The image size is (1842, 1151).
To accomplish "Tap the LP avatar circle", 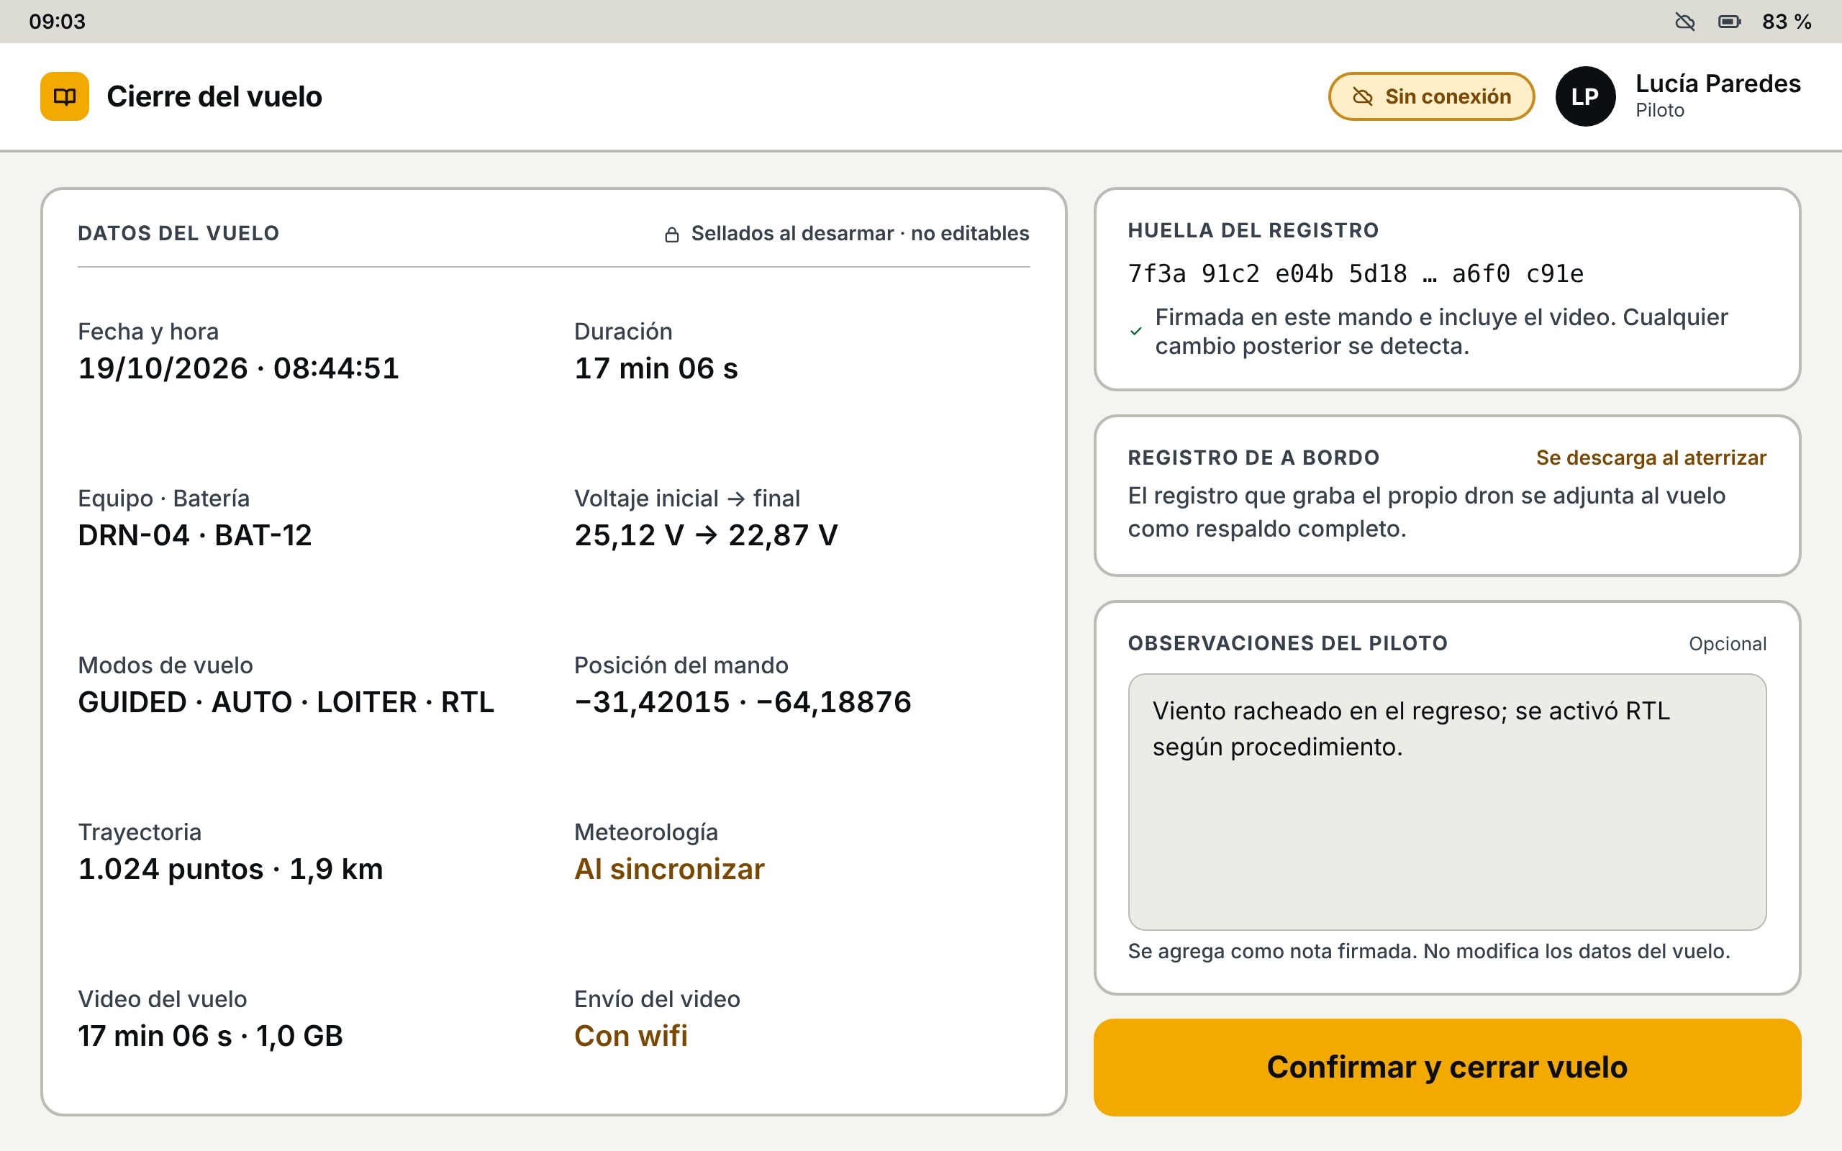I will point(1586,96).
